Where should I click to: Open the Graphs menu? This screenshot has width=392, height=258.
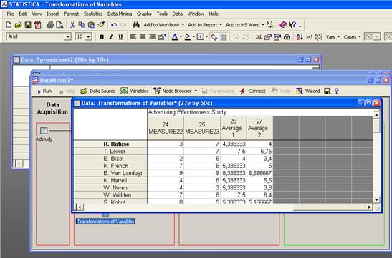pos(144,14)
